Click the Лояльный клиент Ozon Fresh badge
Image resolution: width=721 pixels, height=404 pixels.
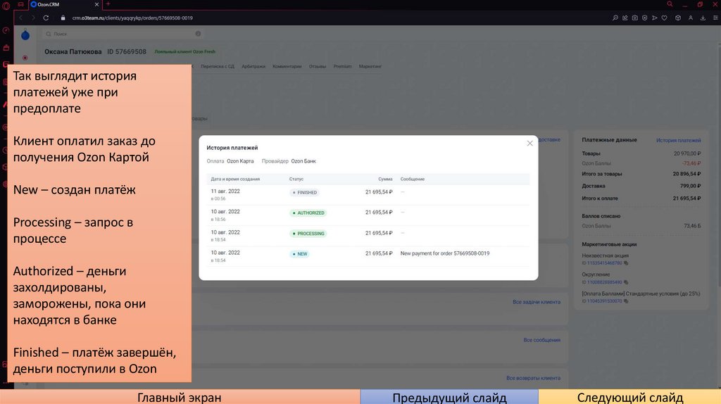(x=185, y=51)
